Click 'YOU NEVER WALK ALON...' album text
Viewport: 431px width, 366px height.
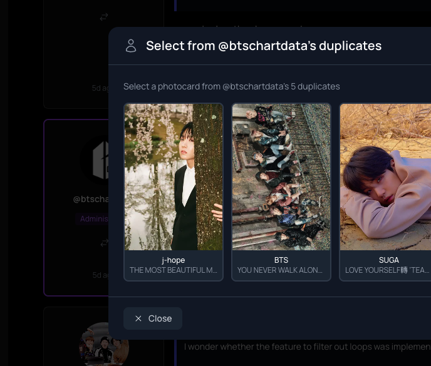coord(280,270)
